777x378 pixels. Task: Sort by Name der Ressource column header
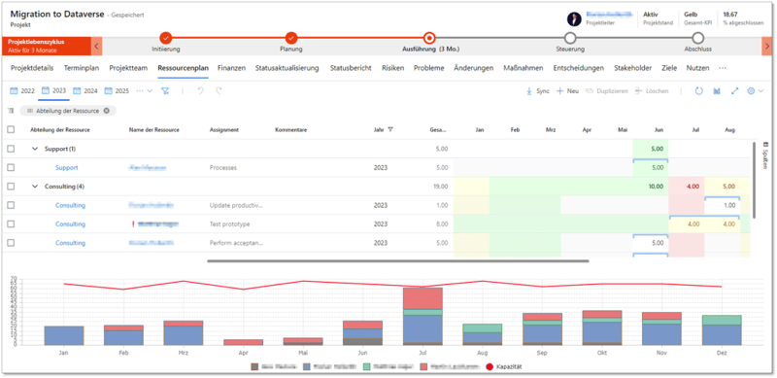154,130
